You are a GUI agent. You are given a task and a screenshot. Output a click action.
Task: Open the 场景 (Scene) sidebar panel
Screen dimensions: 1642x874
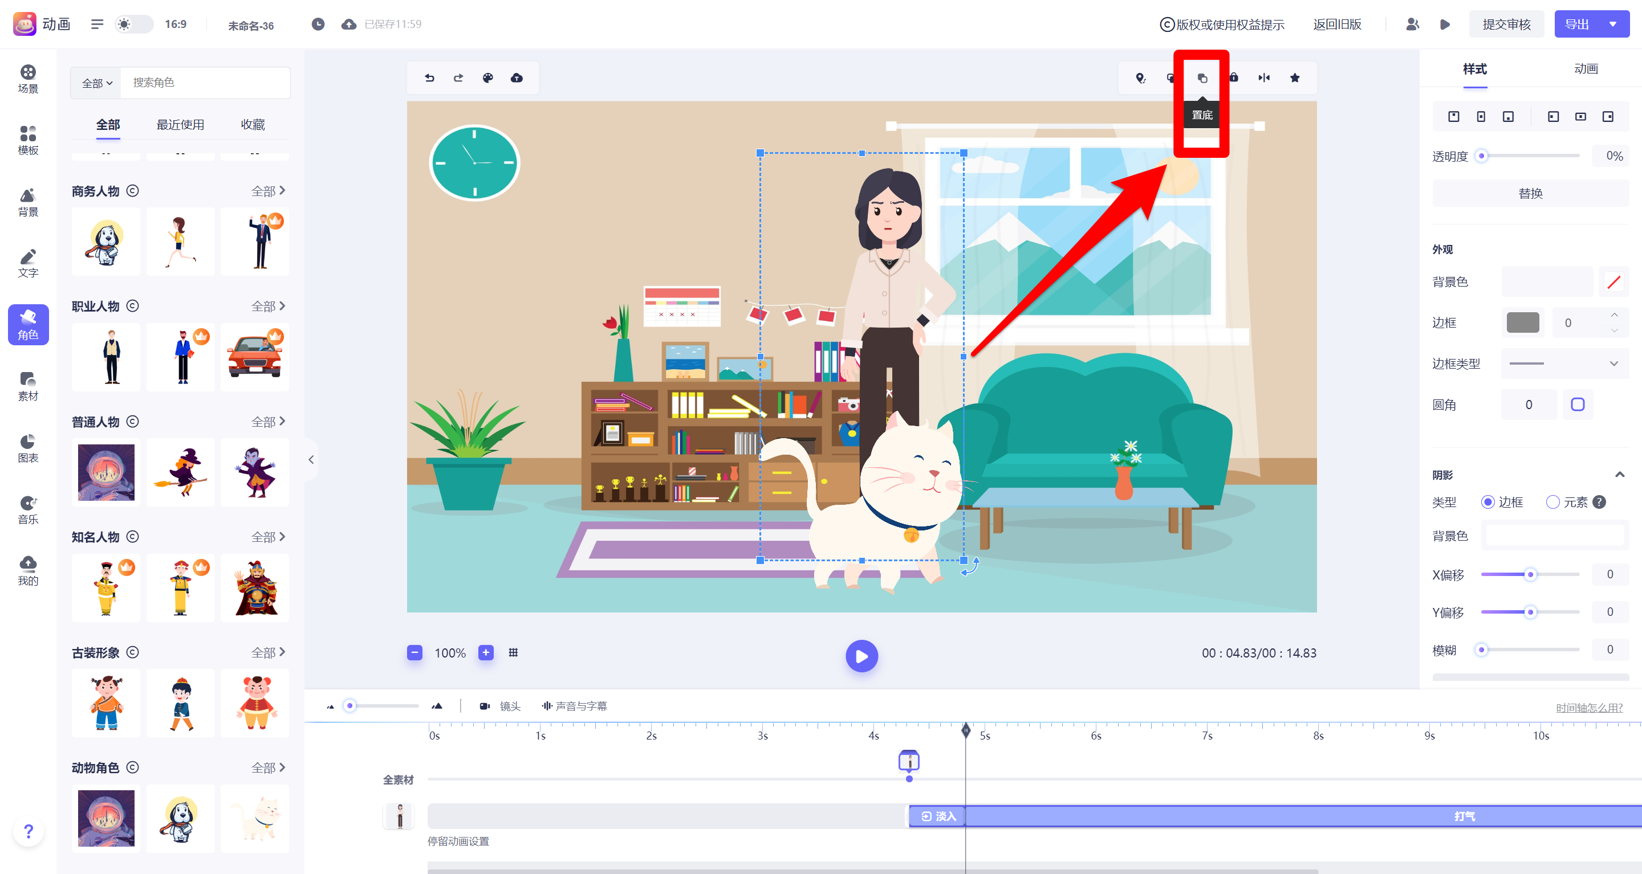pos(28,79)
